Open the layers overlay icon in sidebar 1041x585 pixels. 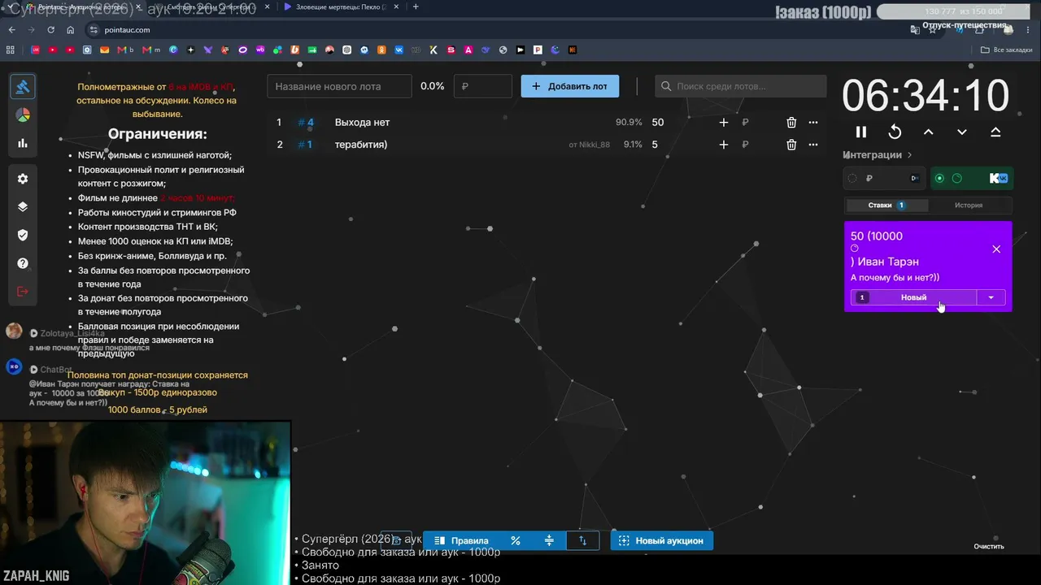click(x=23, y=206)
